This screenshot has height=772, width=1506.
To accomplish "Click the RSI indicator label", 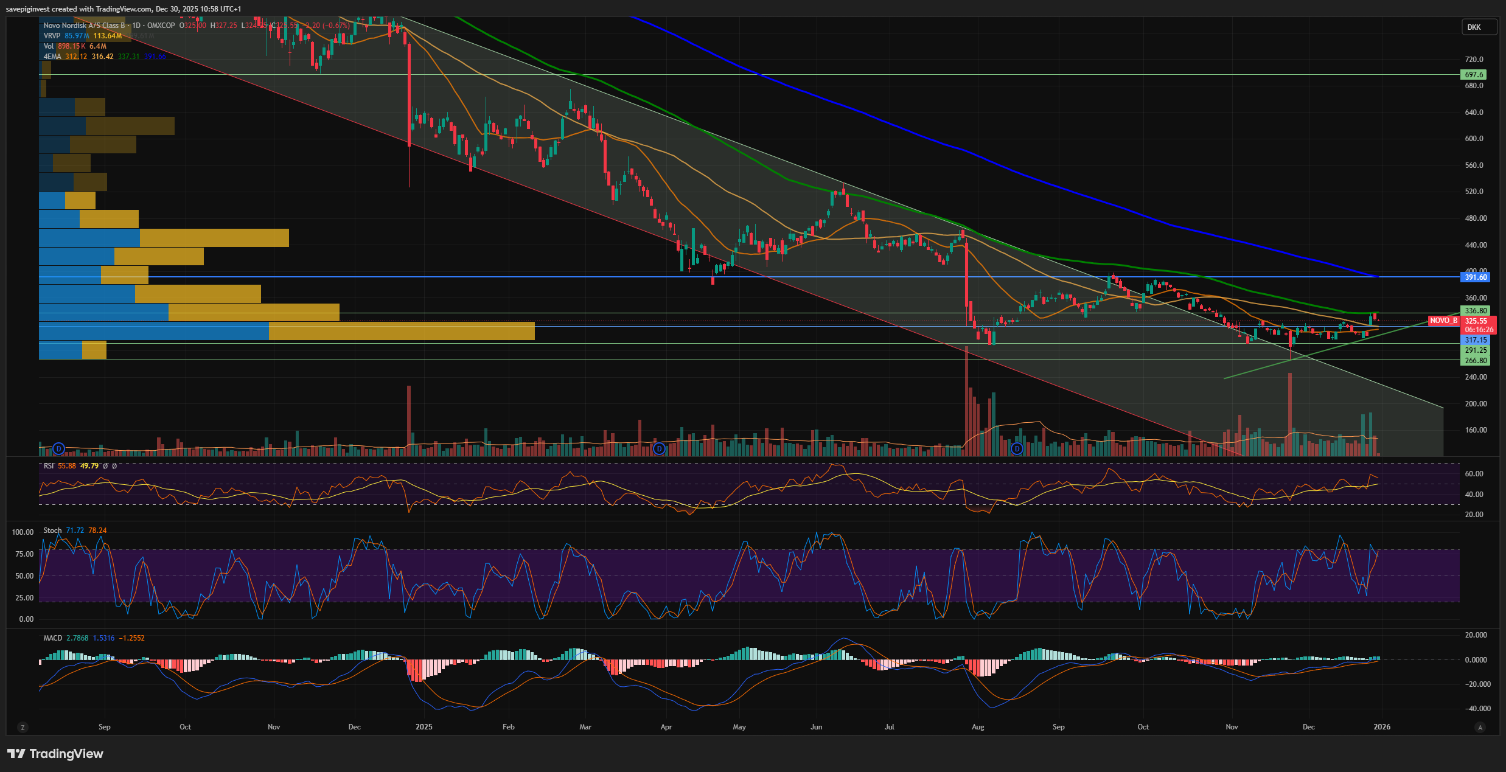I will [x=49, y=466].
